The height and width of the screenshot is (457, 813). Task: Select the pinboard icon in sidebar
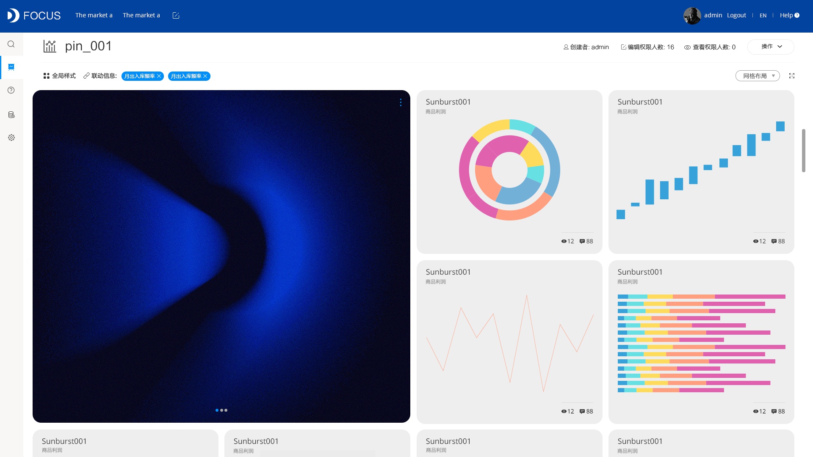[x=11, y=67]
